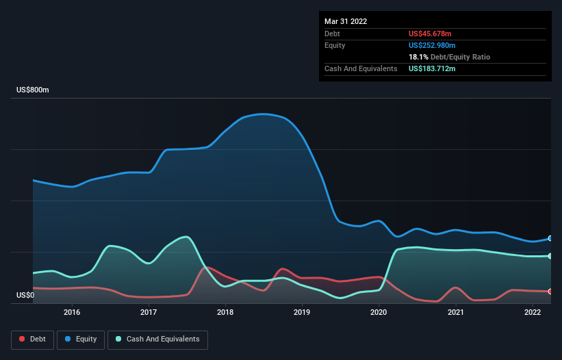Image resolution: width=562 pixels, height=360 pixels.
Task: Click the US$800m y-axis label
Action: (33, 90)
